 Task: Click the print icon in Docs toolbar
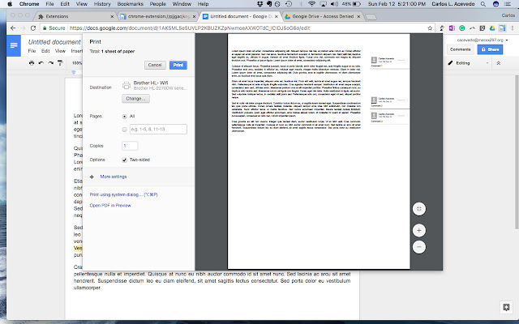pyautogui.click(x=32, y=63)
